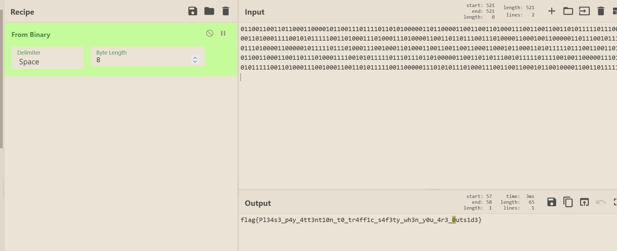Screen dimensions: 617x251
Task: Maximise the output pane
Action: (615, 202)
